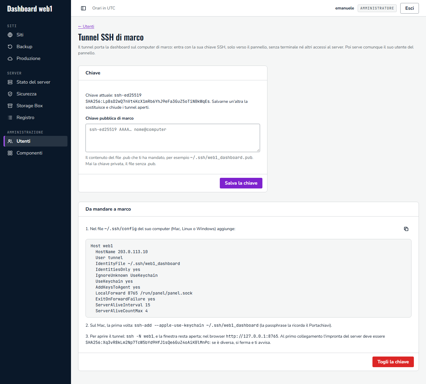Click the Dashboard web1 title
This screenshot has width=426, height=384.
30,9
